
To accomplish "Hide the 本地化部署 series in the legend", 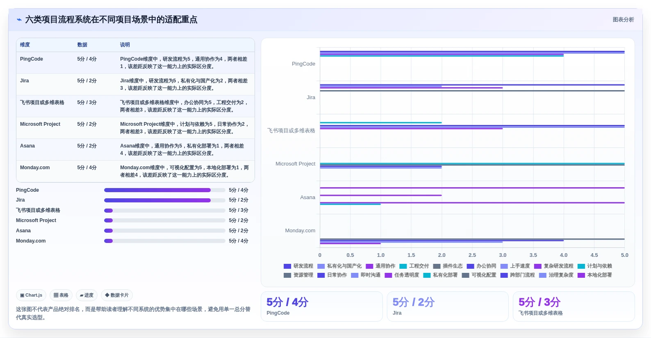I will (594, 275).
